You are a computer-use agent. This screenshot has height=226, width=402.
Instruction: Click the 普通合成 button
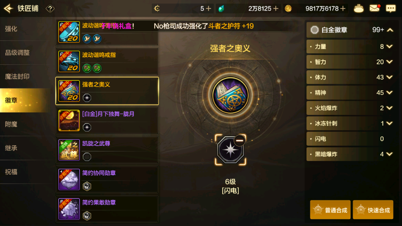click(330, 210)
